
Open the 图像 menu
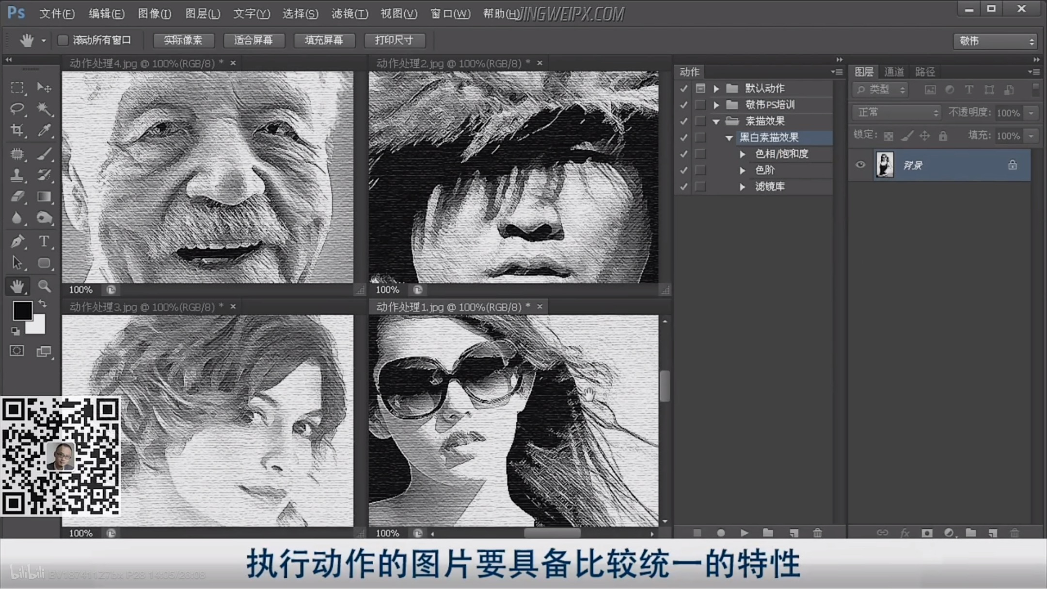coord(155,14)
